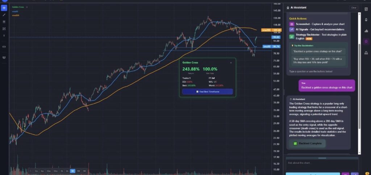Open the alerts bell icon in right sidebar
Screen dimensions: 371x175
coord(366,20)
